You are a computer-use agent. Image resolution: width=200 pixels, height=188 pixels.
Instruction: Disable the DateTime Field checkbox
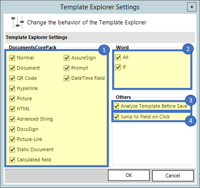[67, 78]
